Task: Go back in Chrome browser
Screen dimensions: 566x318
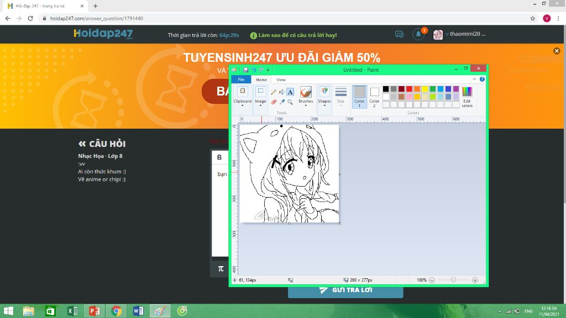Action: click(8, 18)
